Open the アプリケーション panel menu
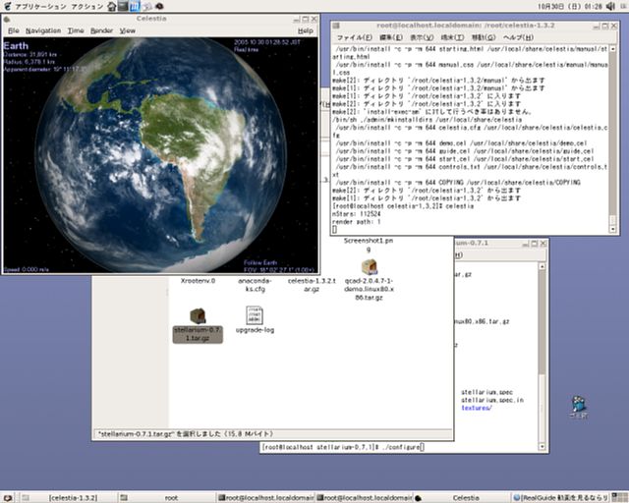The image size is (629, 503). click(x=40, y=7)
